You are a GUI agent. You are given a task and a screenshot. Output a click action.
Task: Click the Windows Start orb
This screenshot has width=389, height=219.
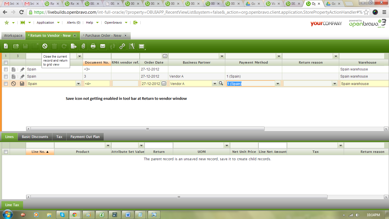pyautogui.click(x=7, y=214)
